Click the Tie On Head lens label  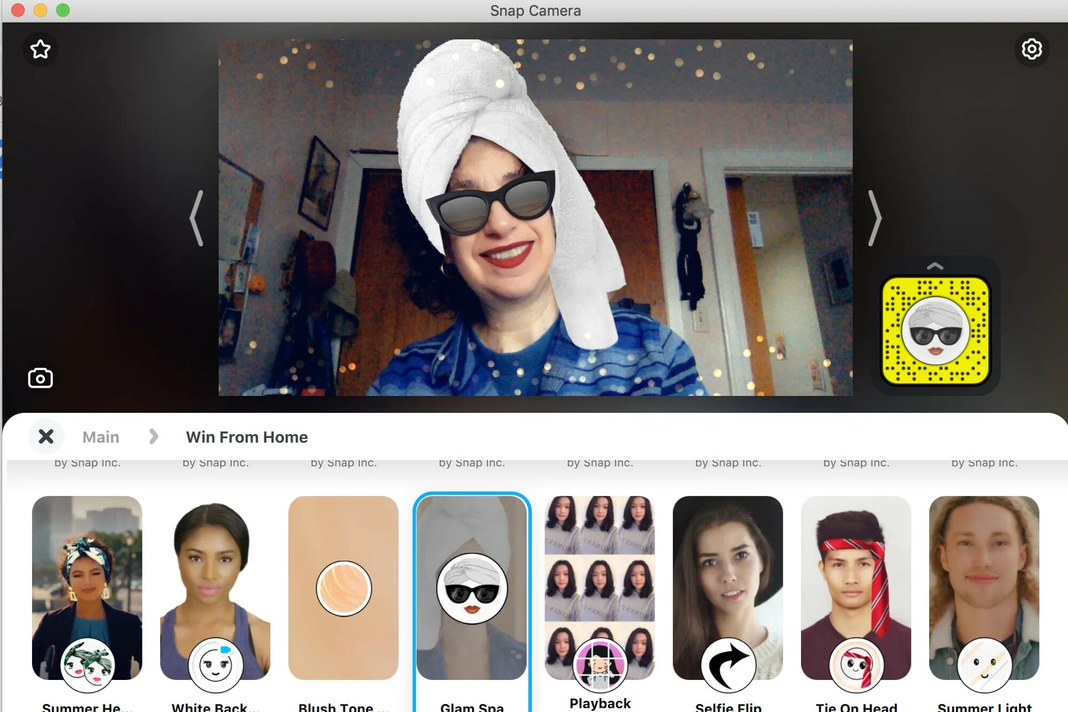(856, 707)
